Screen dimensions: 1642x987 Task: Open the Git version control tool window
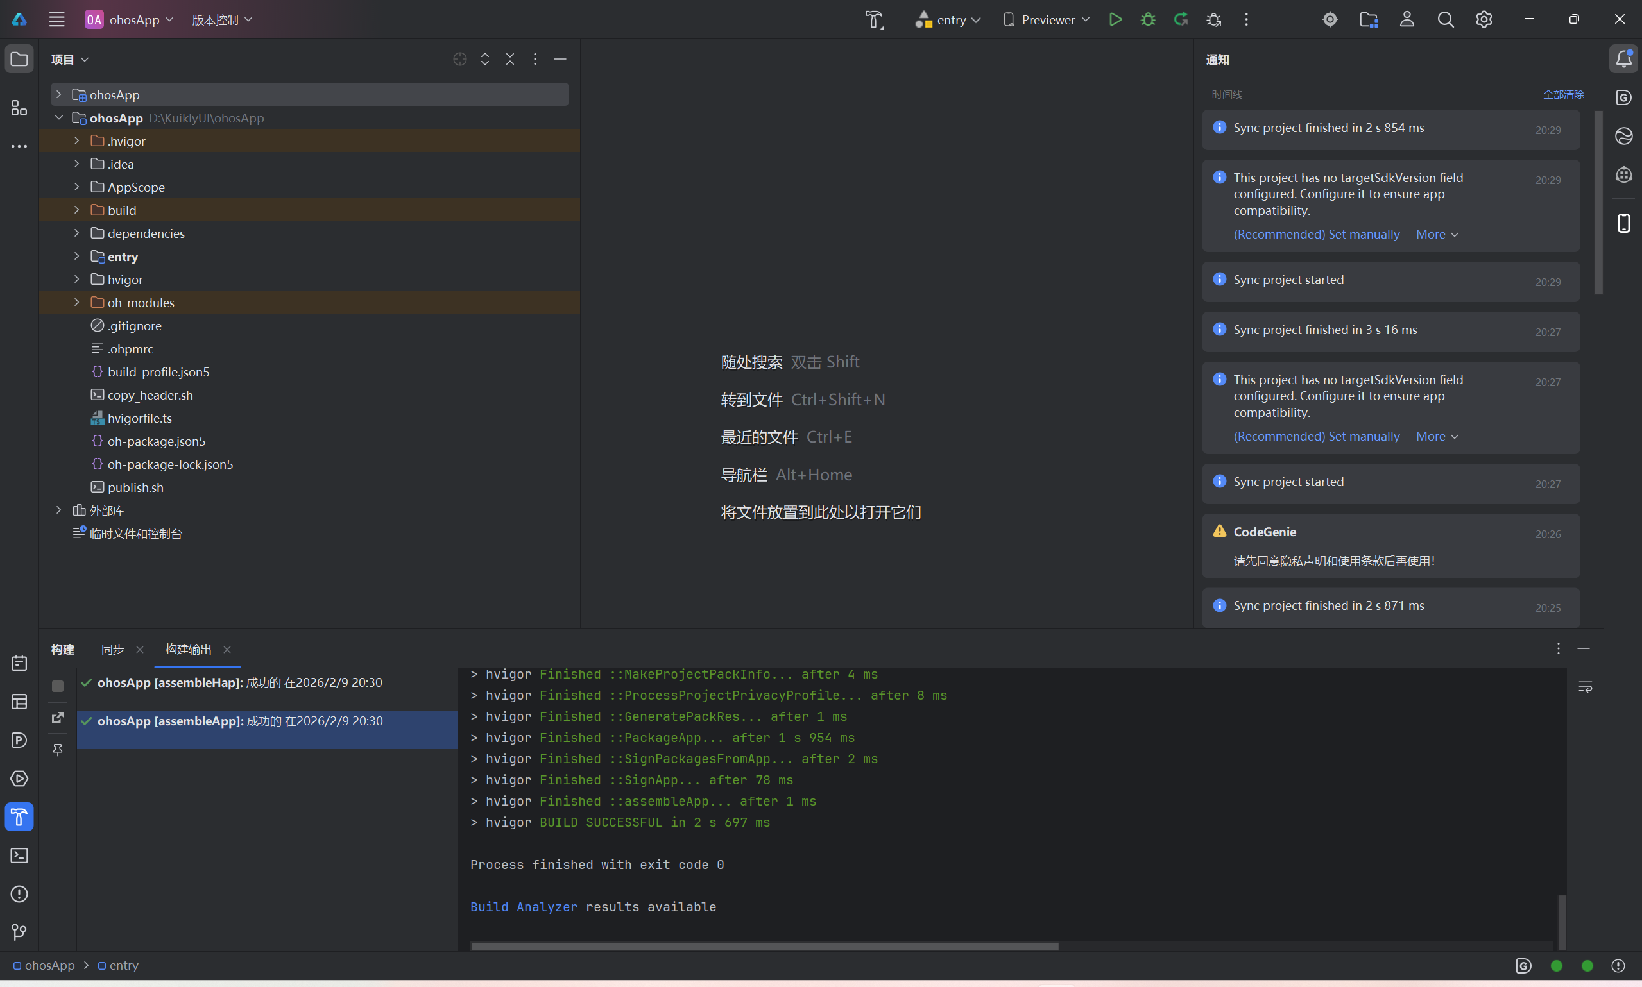19,932
